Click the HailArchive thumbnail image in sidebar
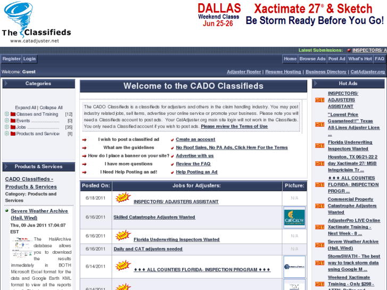This screenshot has height=290, width=387. click(x=22, y=248)
